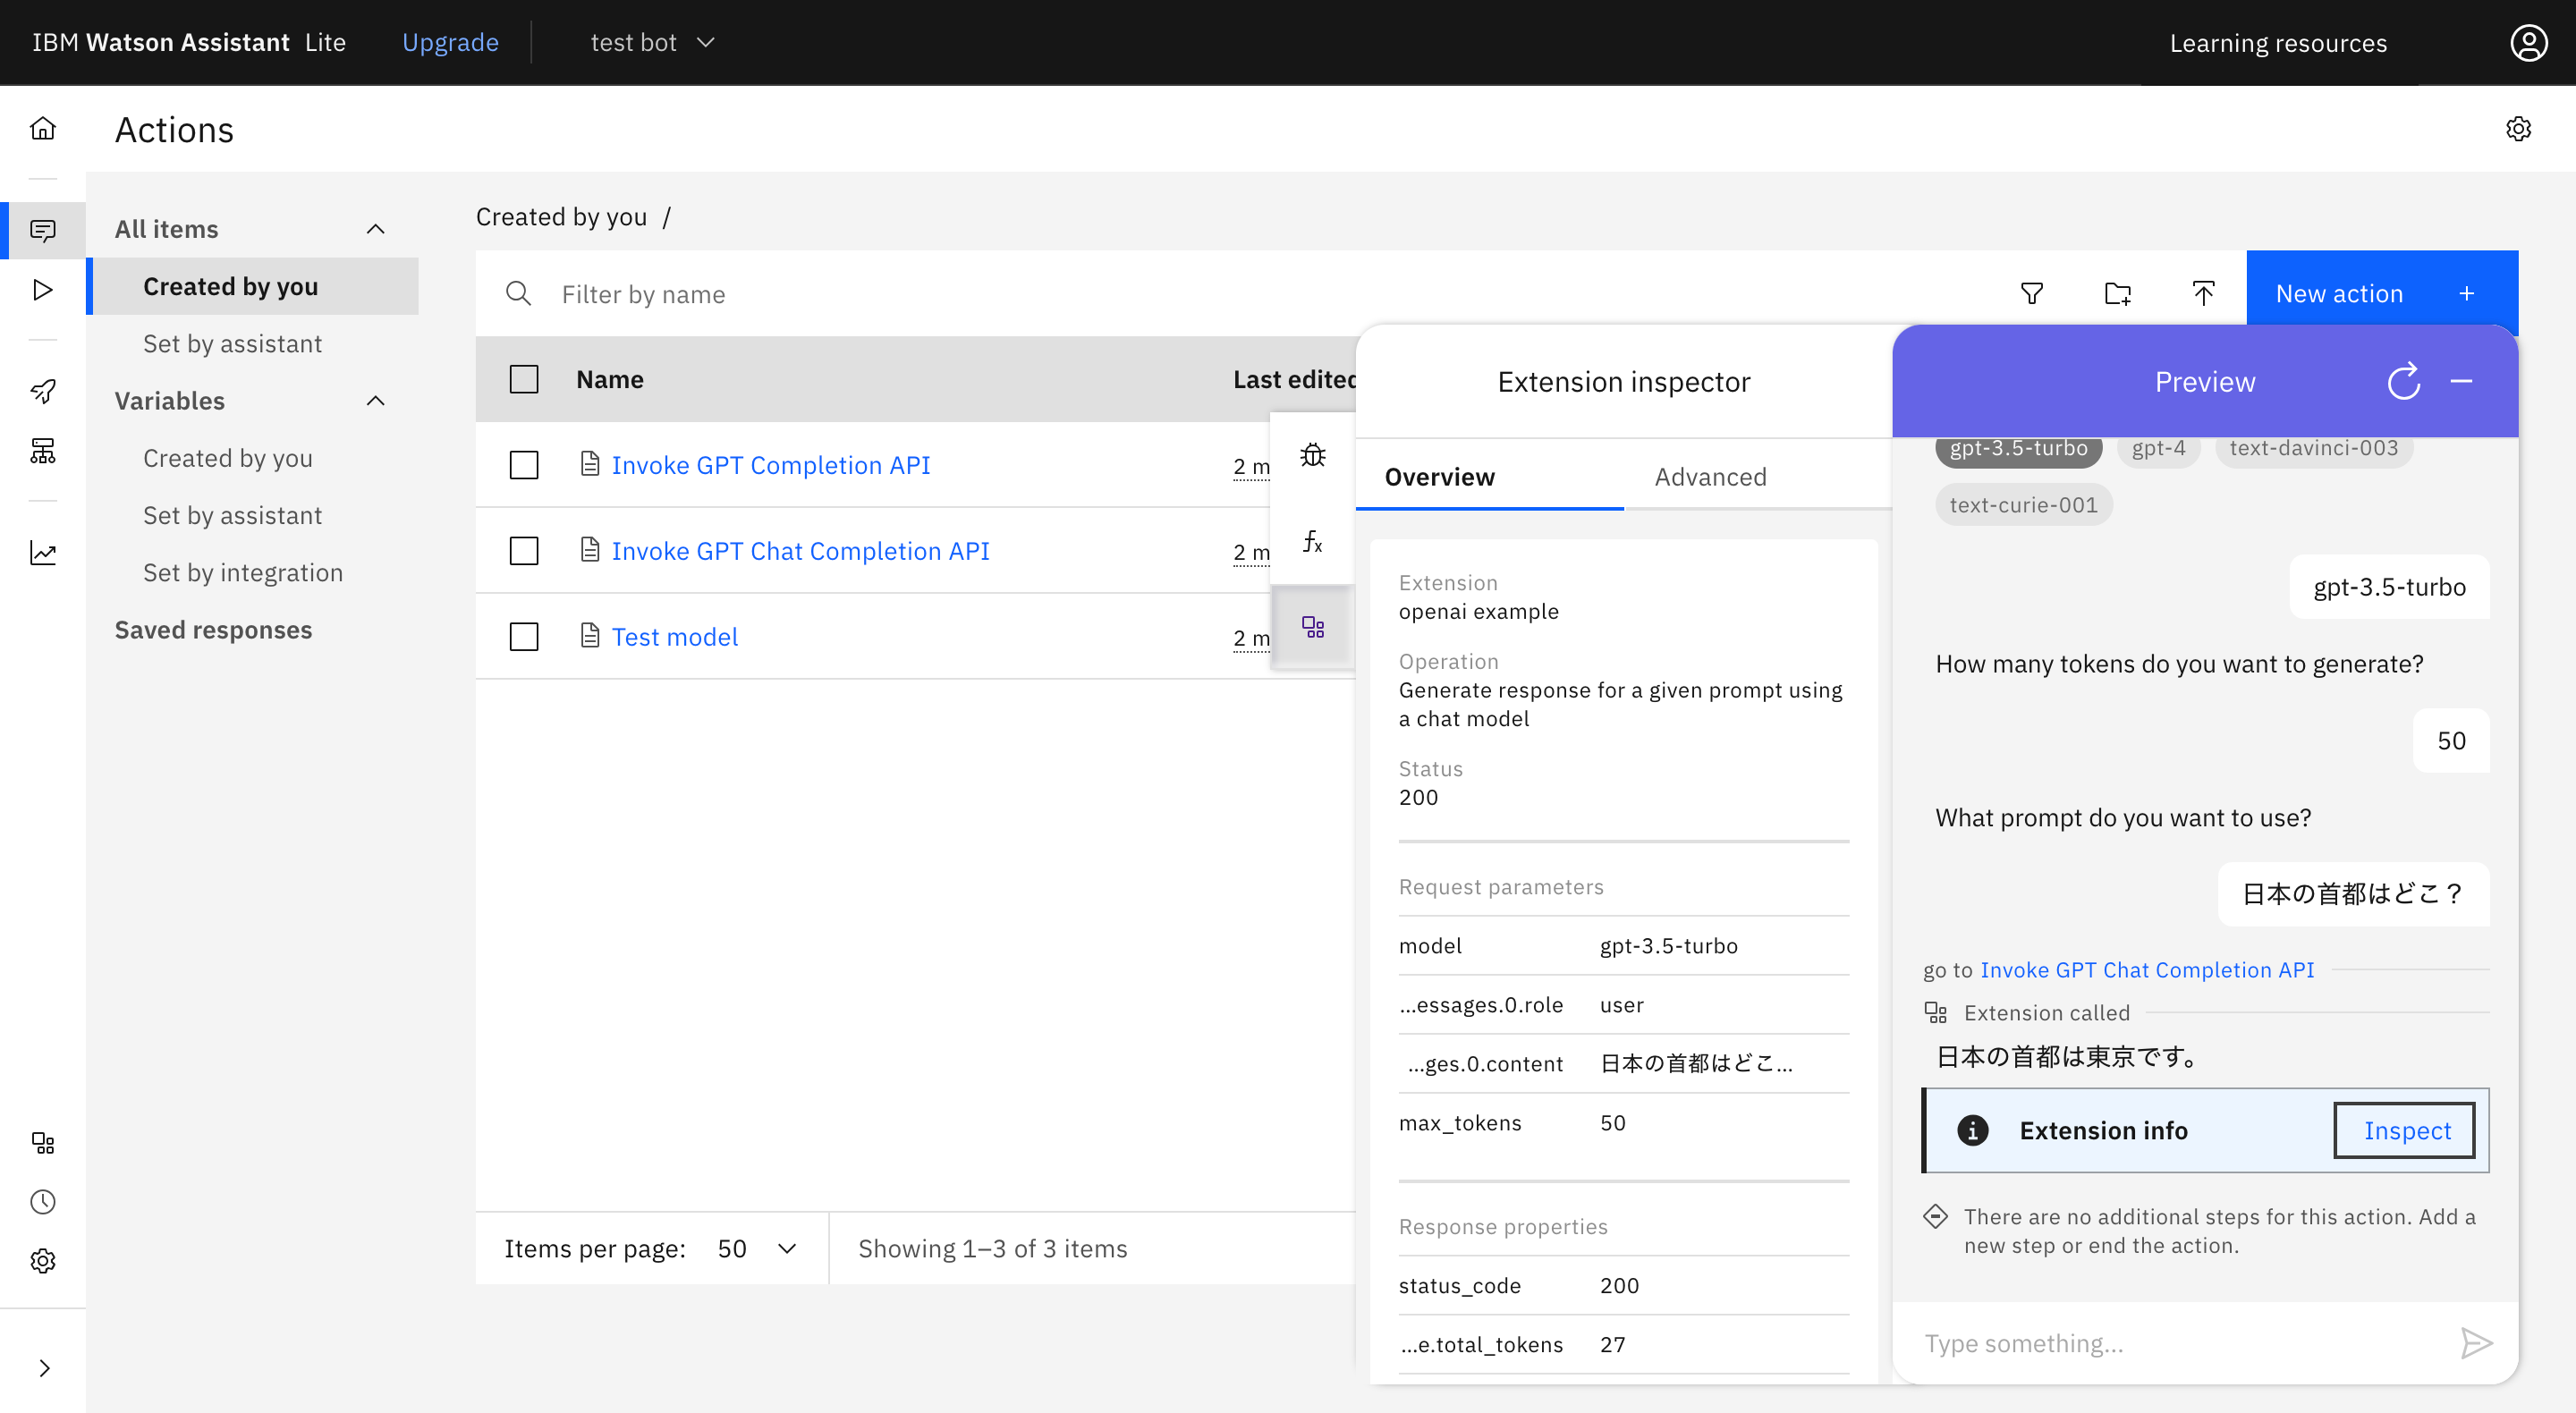
Task: Click the upload arrow icon
Action: tap(2203, 293)
